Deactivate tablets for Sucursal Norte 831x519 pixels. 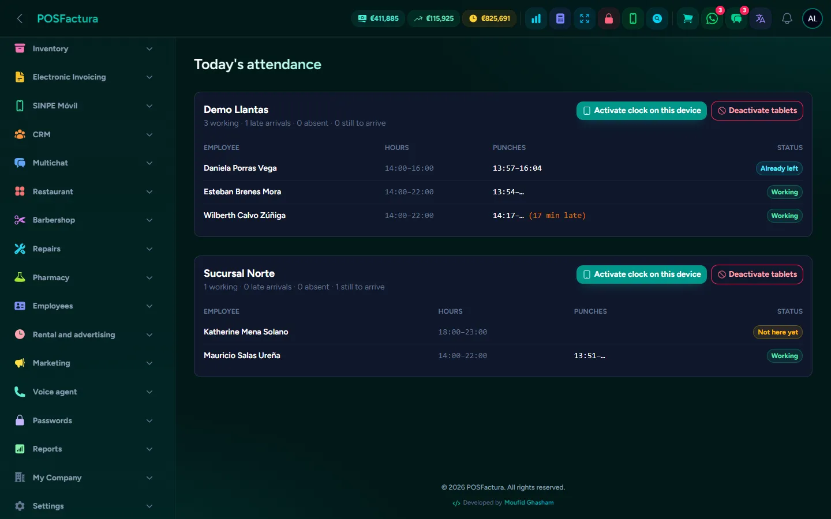point(757,274)
